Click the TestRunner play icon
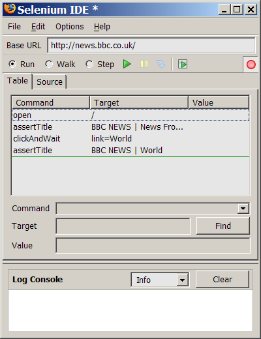Viewport: 261px width, 339px height. pos(183,64)
